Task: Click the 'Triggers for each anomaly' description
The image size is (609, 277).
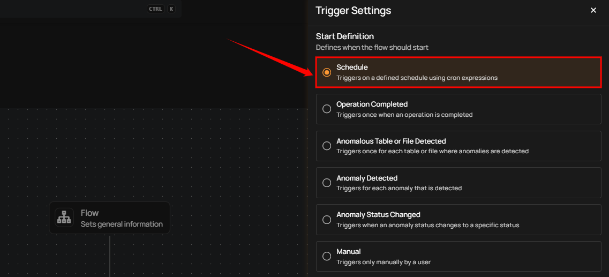Action: point(399,188)
